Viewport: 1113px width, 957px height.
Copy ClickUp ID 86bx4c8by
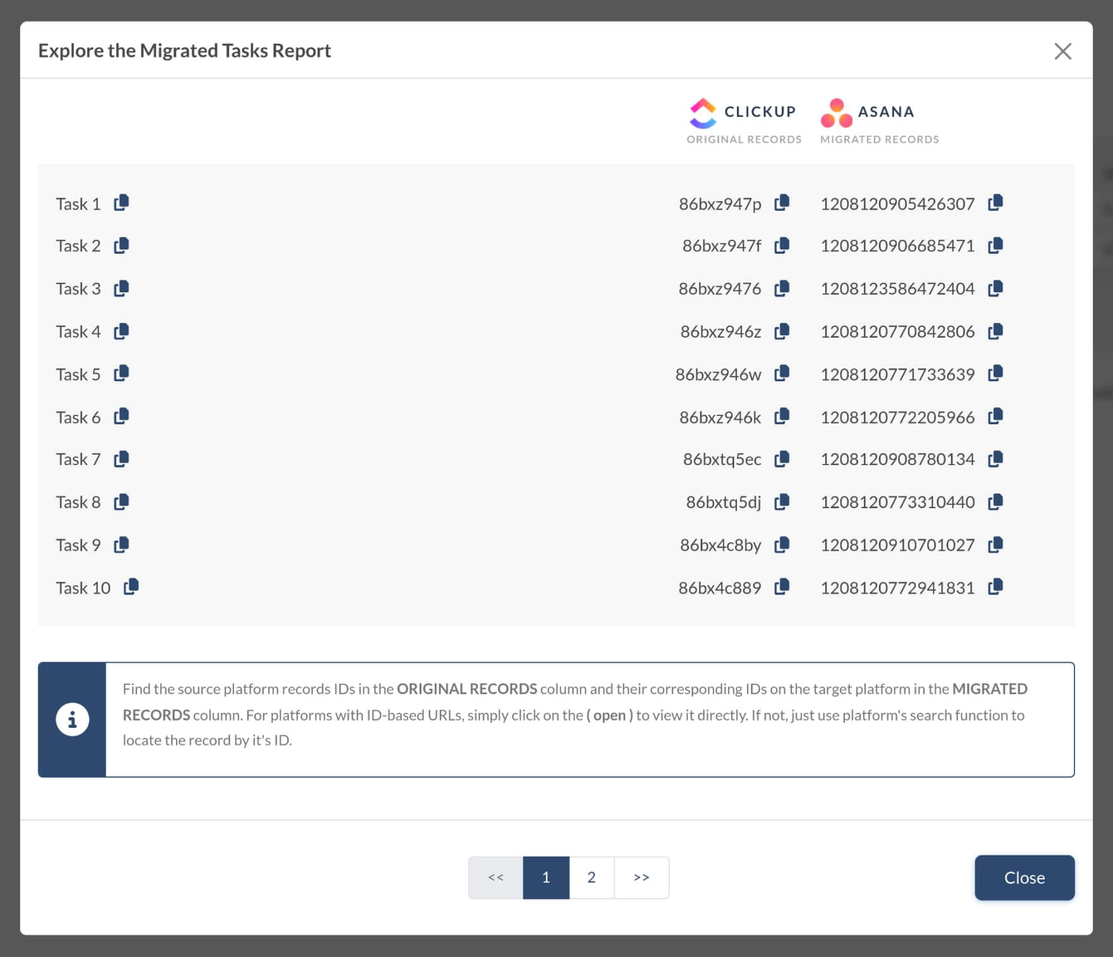[x=782, y=544]
